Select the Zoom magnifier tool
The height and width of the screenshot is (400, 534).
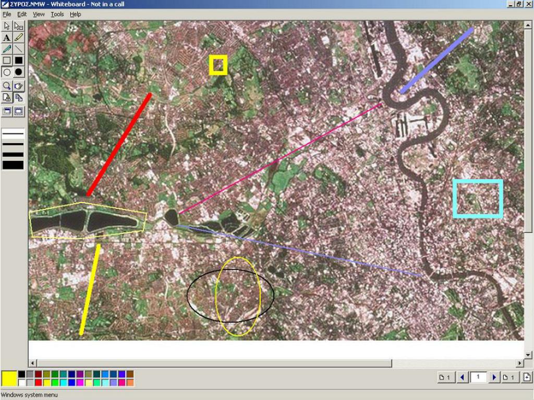(6, 86)
